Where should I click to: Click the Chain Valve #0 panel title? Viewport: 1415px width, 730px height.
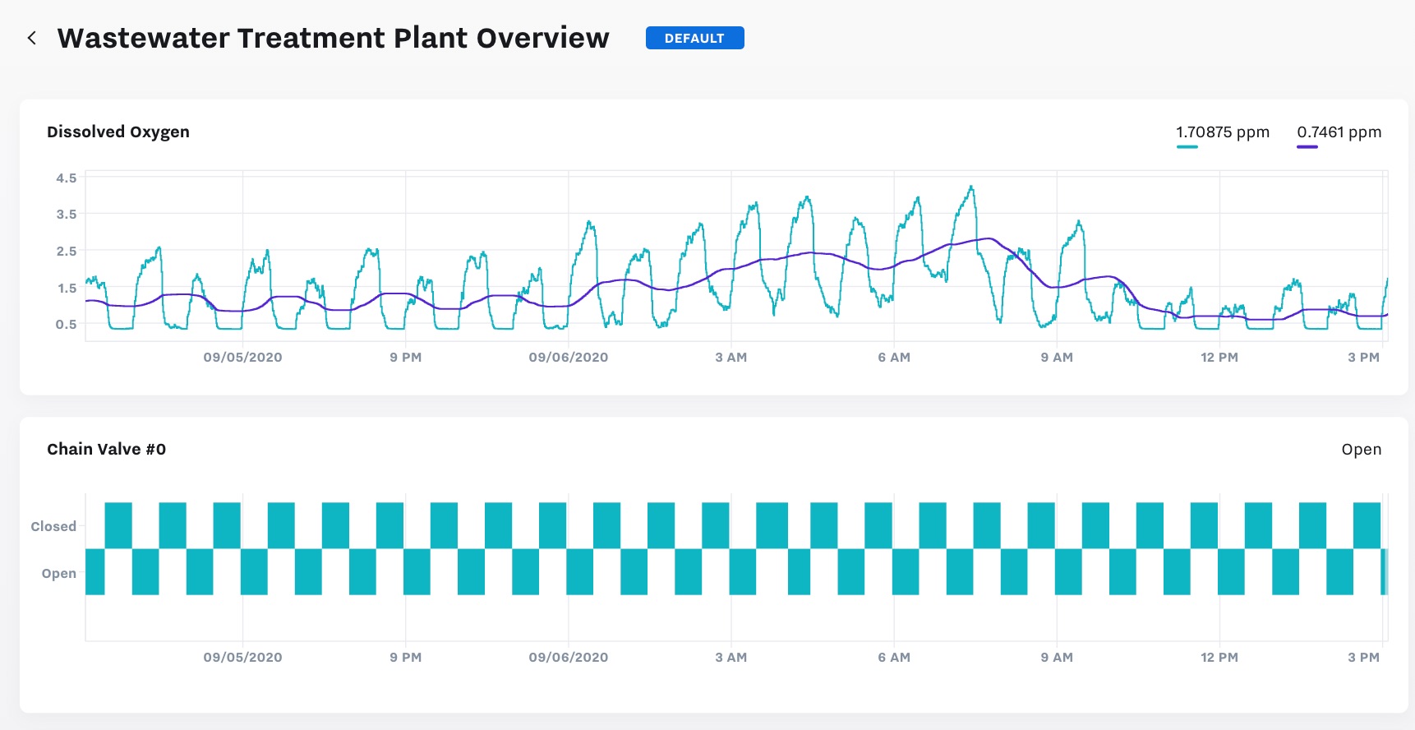106,449
